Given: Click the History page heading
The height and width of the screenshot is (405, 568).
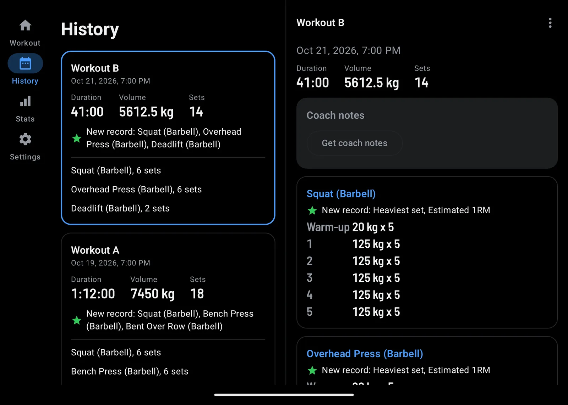Looking at the screenshot, I should tap(90, 29).
